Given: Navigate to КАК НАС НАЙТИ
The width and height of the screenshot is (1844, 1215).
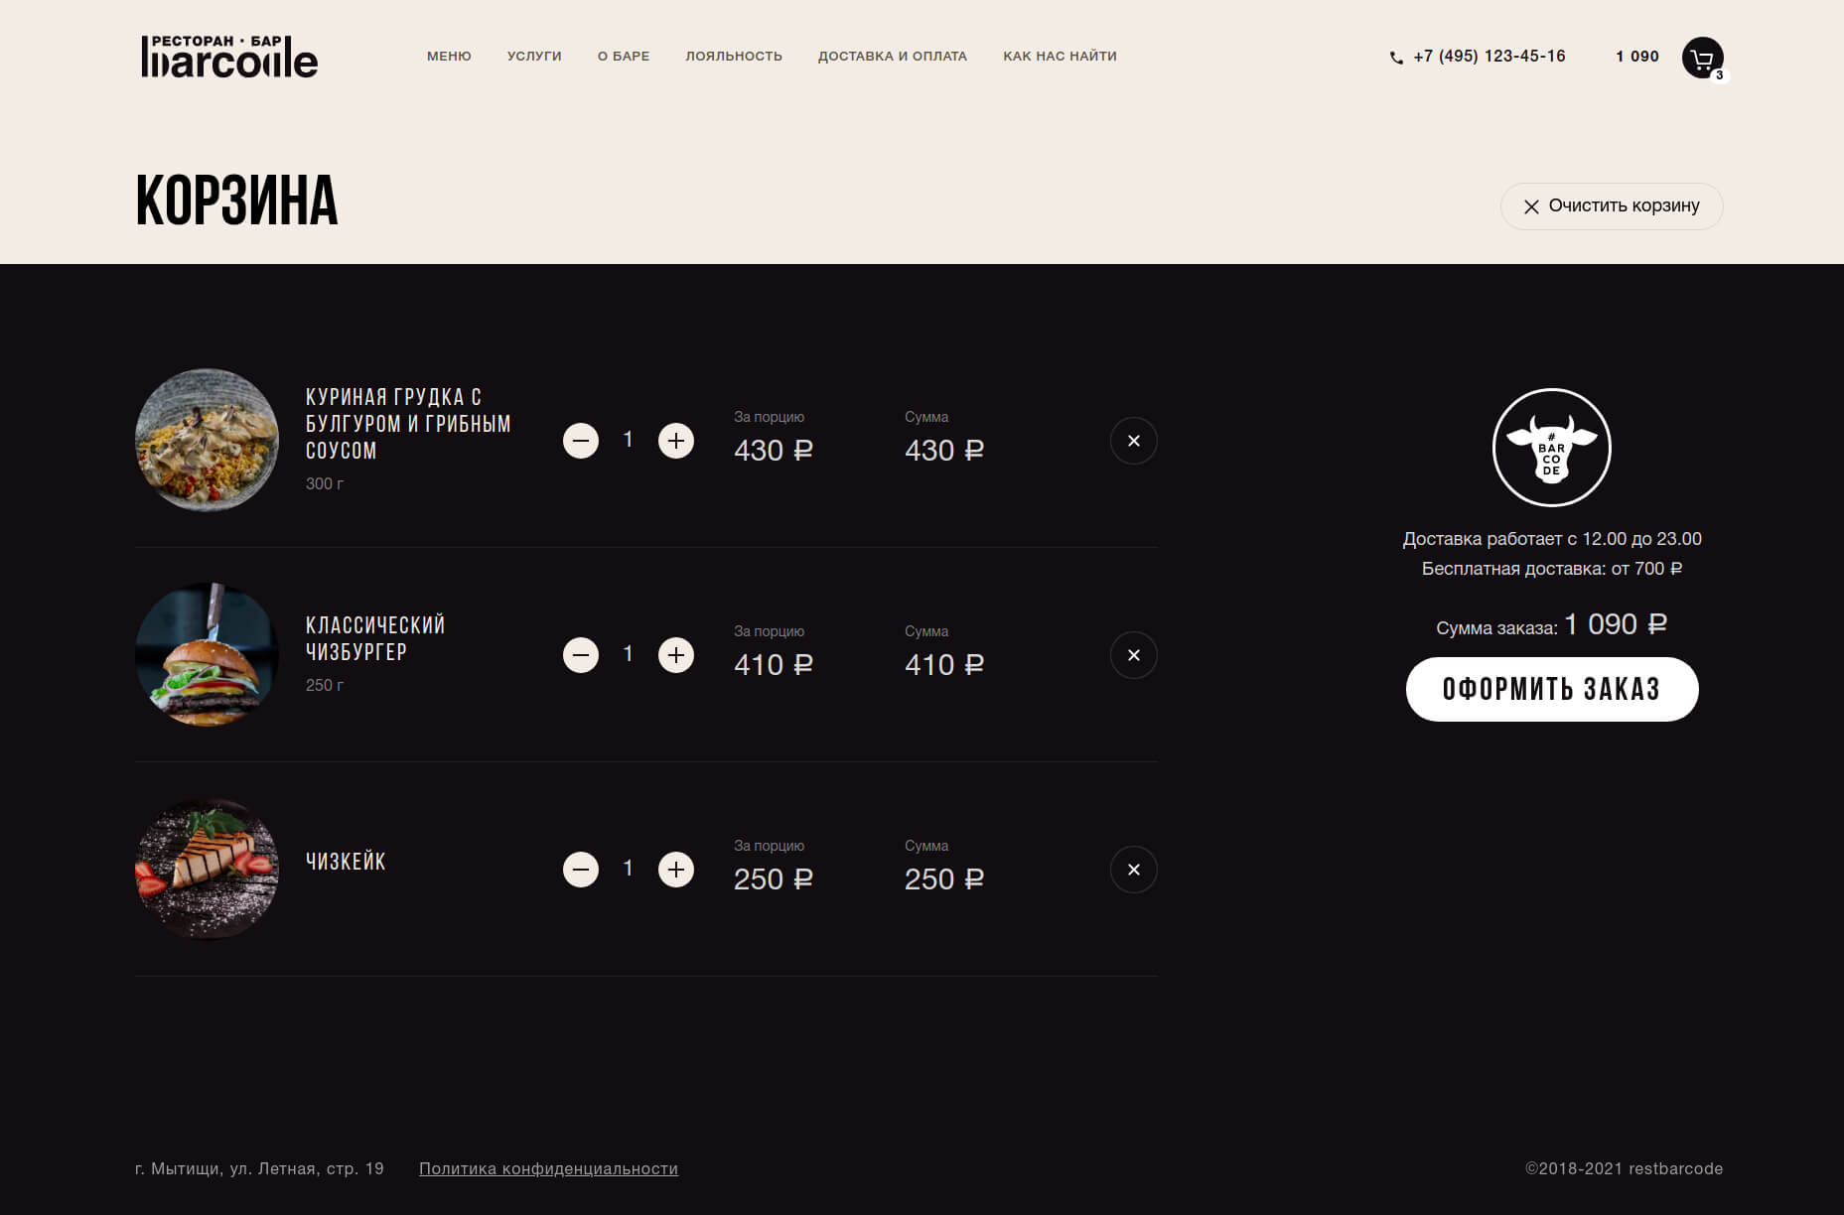Looking at the screenshot, I should tap(1060, 57).
